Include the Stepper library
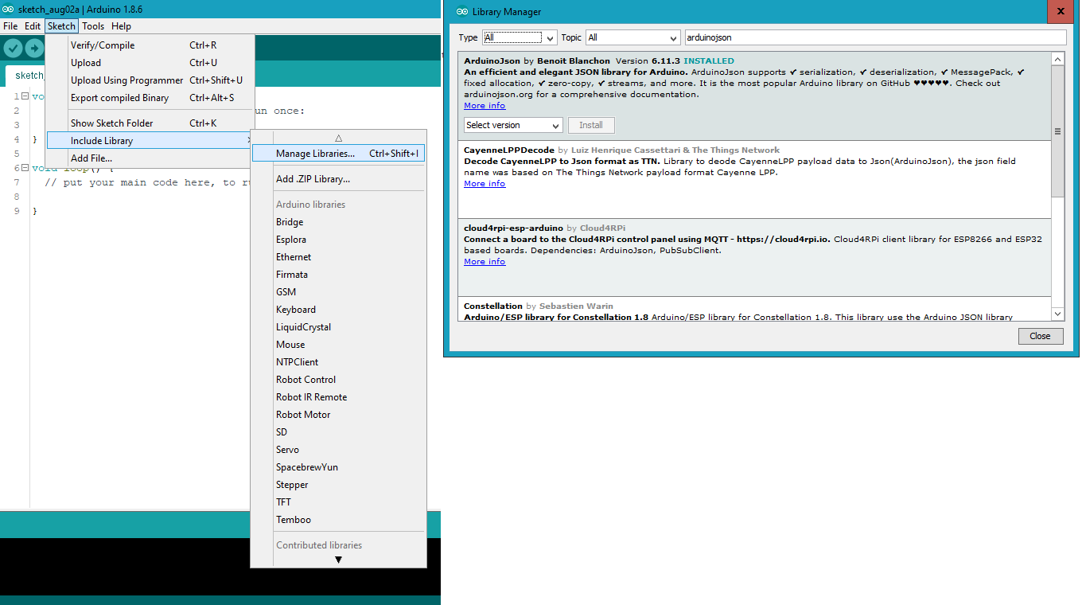The image size is (1082, 605). (x=338, y=485)
